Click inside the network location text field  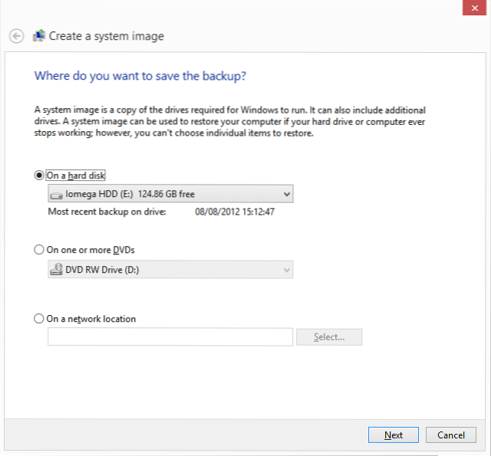[170, 337]
